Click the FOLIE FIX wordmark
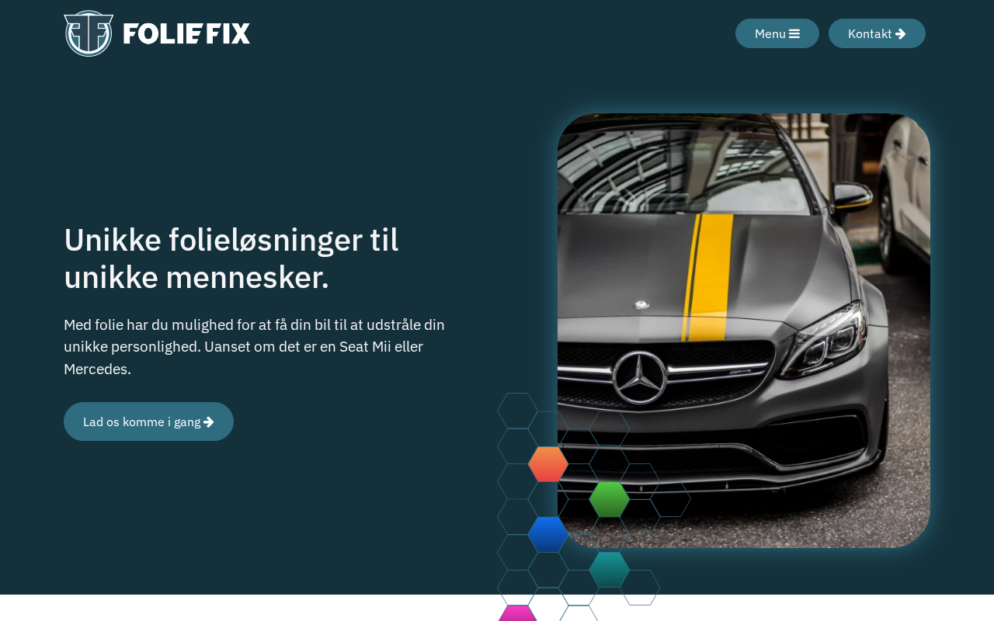 point(186,33)
